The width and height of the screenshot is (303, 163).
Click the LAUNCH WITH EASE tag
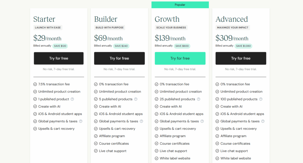[x=48, y=28]
